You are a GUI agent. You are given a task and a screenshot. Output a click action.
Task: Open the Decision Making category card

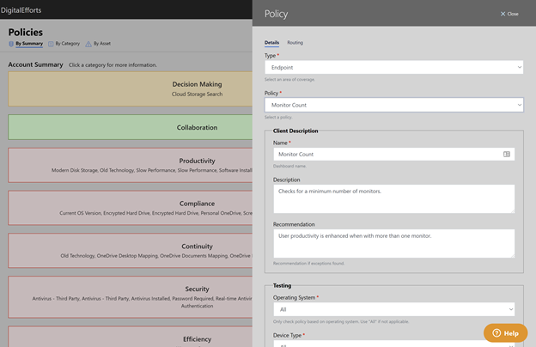[131, 88]
